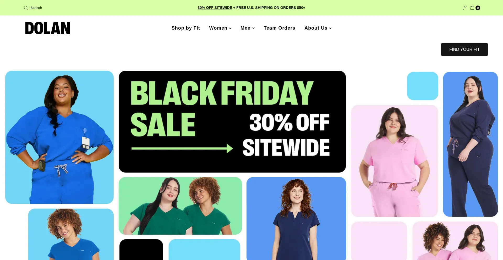Click the cart item count badge
The height and width of the screenshot is (260, 503).
(478, 8)
